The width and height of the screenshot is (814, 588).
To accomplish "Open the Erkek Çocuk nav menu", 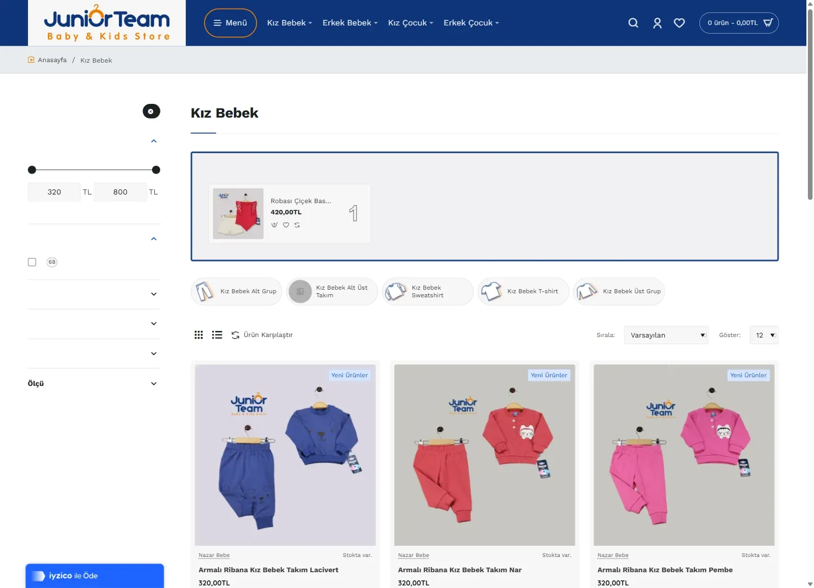I will point(471,23).
